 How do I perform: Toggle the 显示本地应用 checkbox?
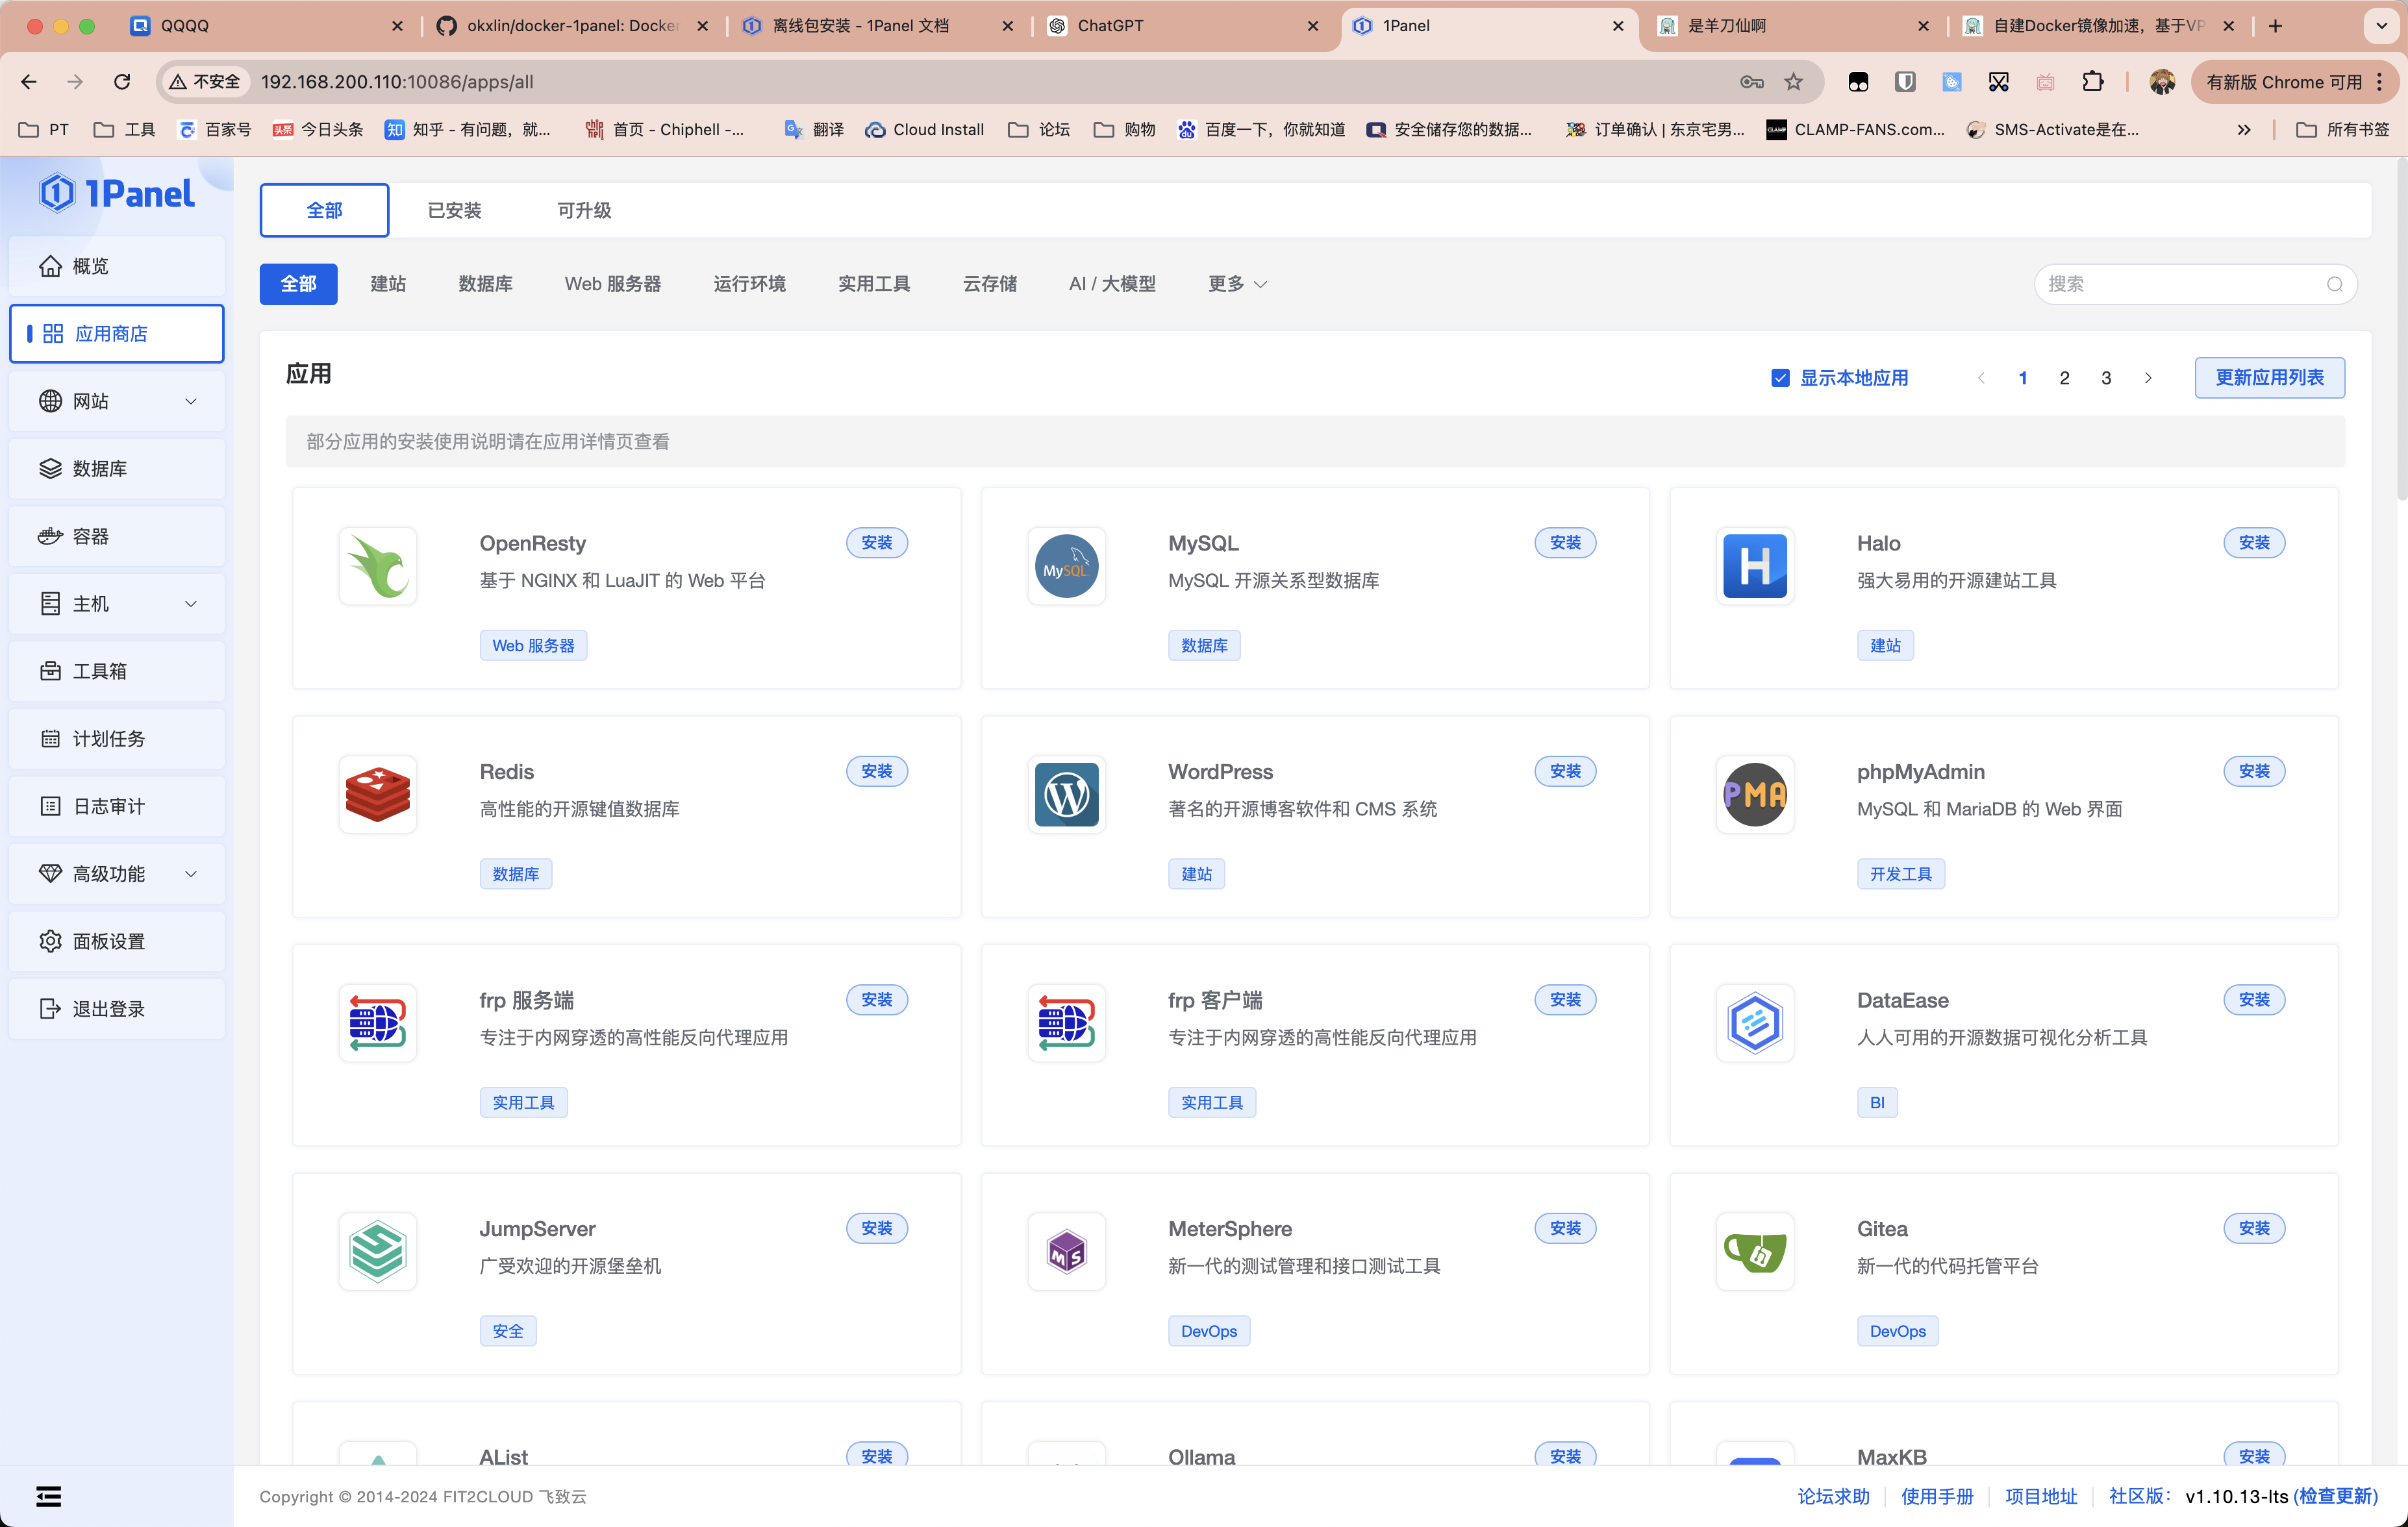[x=1780, y=378]
